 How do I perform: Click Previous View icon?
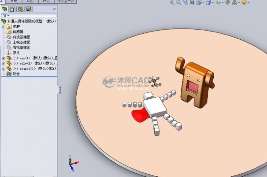tap(186, 2)
